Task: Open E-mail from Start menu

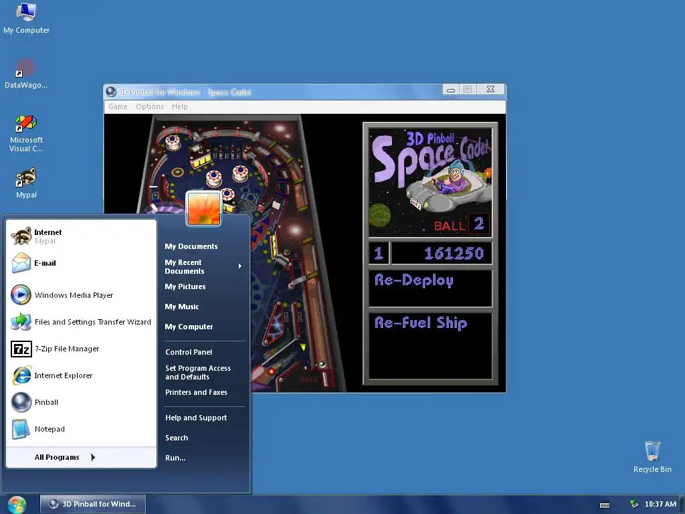Action: click(x=81, y=263)
